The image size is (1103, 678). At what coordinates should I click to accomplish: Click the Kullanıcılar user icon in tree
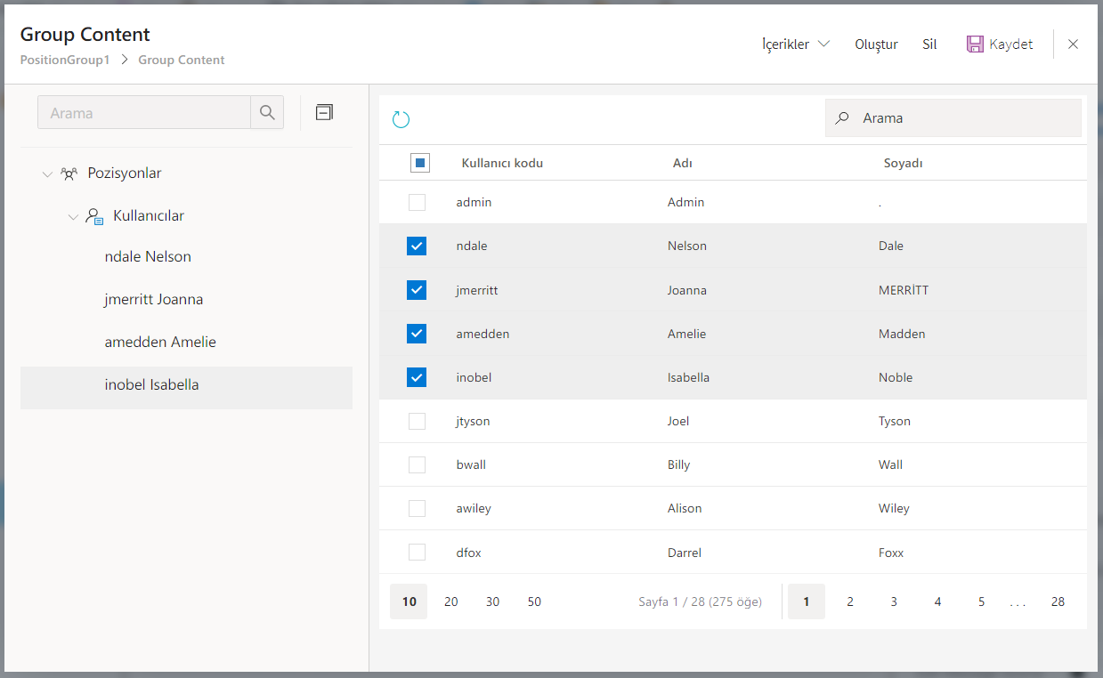point(94,216)
